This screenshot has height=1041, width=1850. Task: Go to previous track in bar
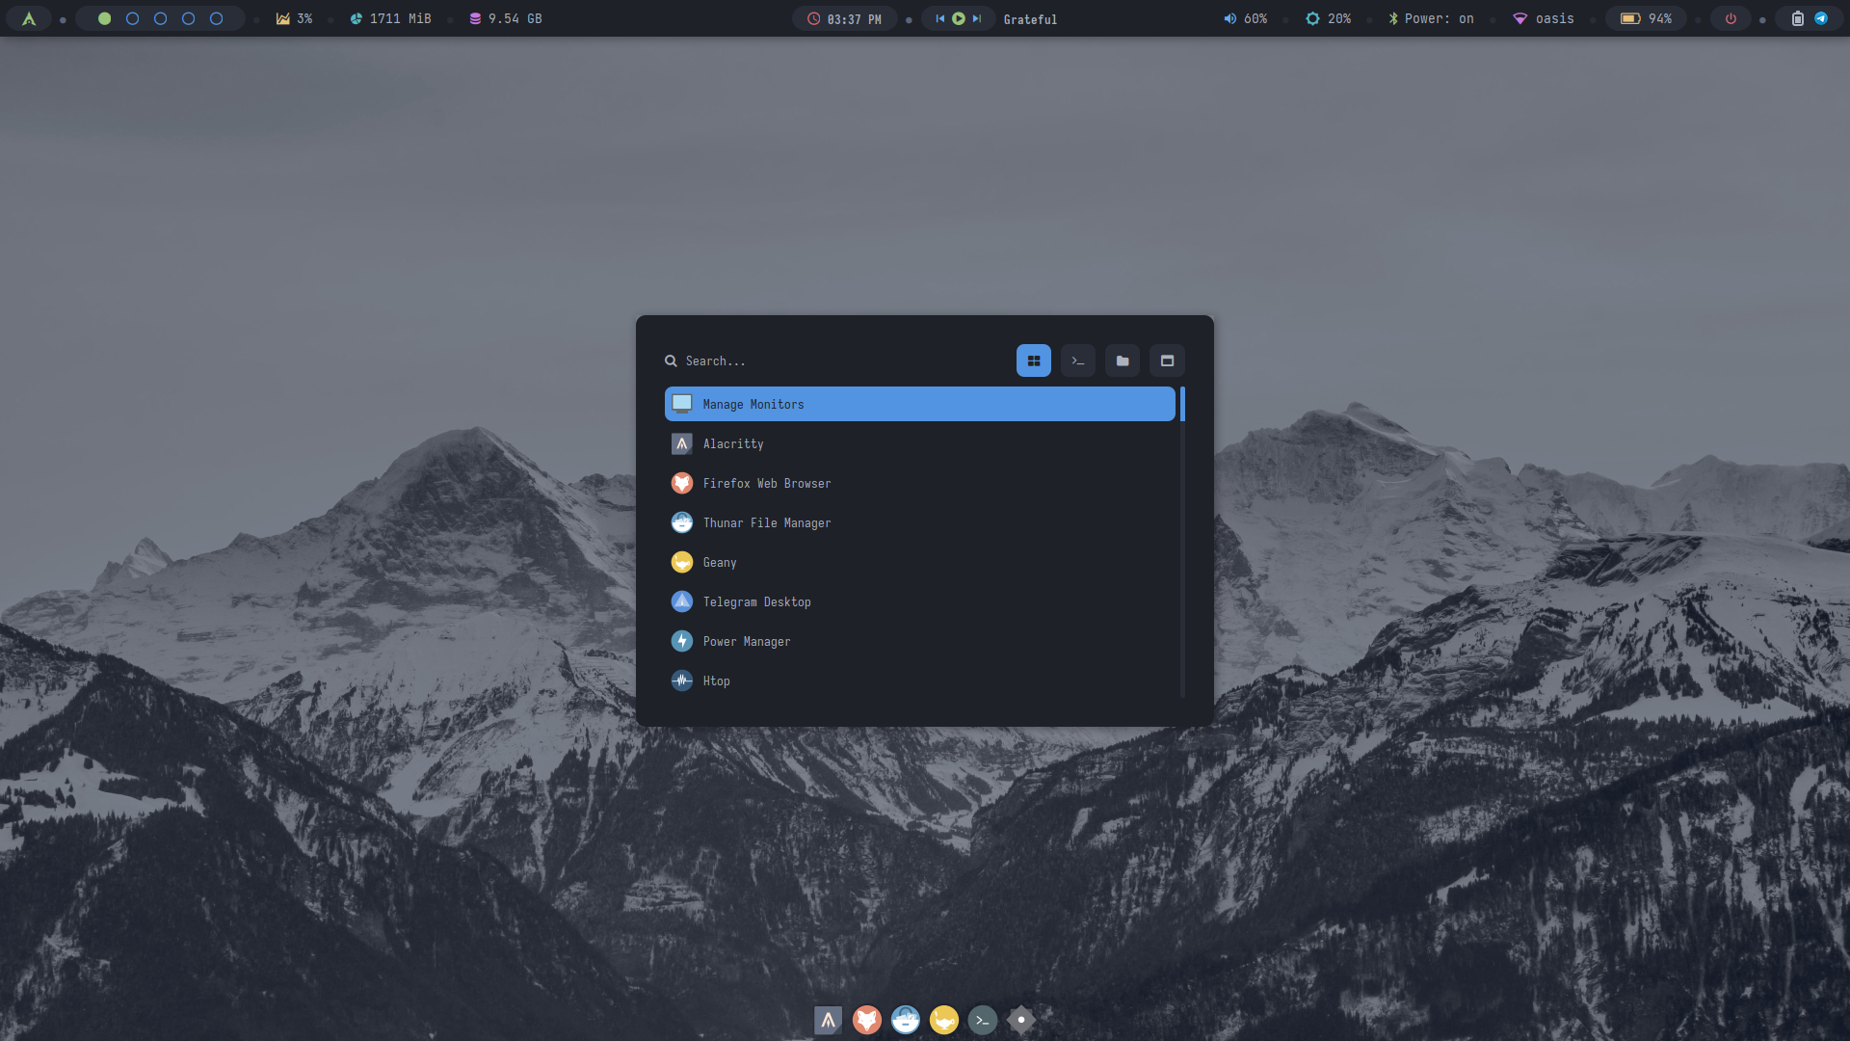pos(939,18)
